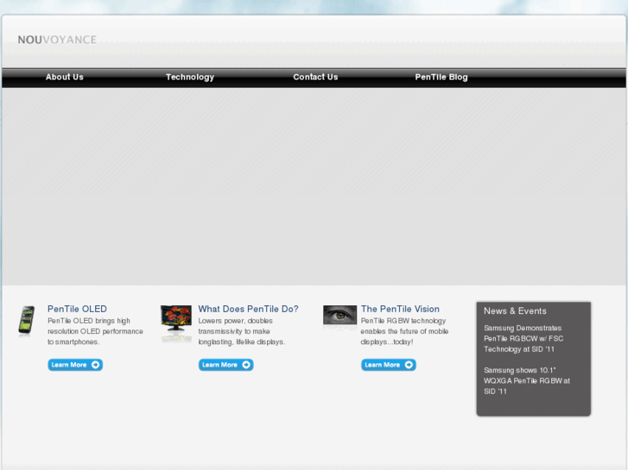Click Learn More under What Does PenTile Do
Screen dimensions: 628x470
point(225,365)
